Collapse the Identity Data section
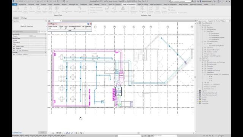The height and width of the screenshot is (137, 243). tap(46, 38)
